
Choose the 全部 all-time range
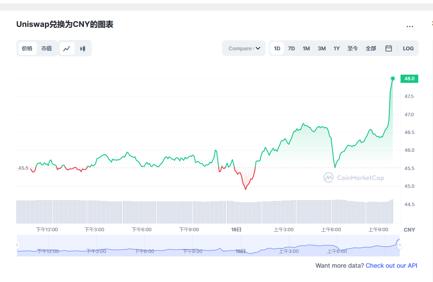pos(371,49)
